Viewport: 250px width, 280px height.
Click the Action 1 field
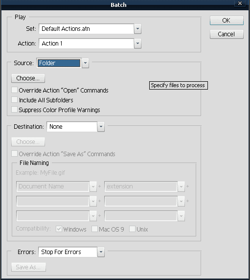(87, 44)
